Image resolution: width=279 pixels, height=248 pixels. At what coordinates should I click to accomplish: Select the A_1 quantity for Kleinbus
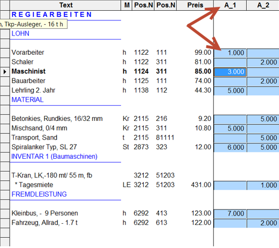click(x=230, y=214)
